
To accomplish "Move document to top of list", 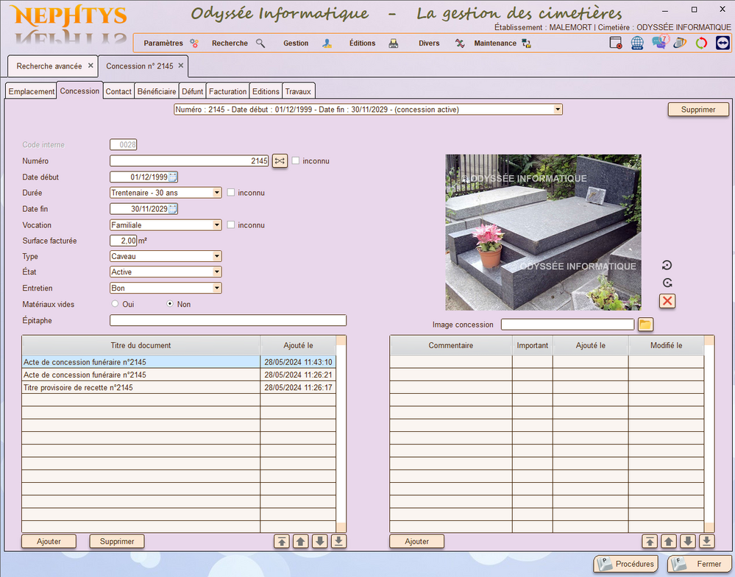I will click(x=282, y=541).
